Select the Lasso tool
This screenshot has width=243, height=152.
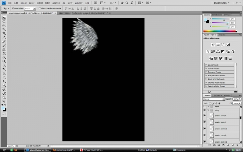(4, 26)
